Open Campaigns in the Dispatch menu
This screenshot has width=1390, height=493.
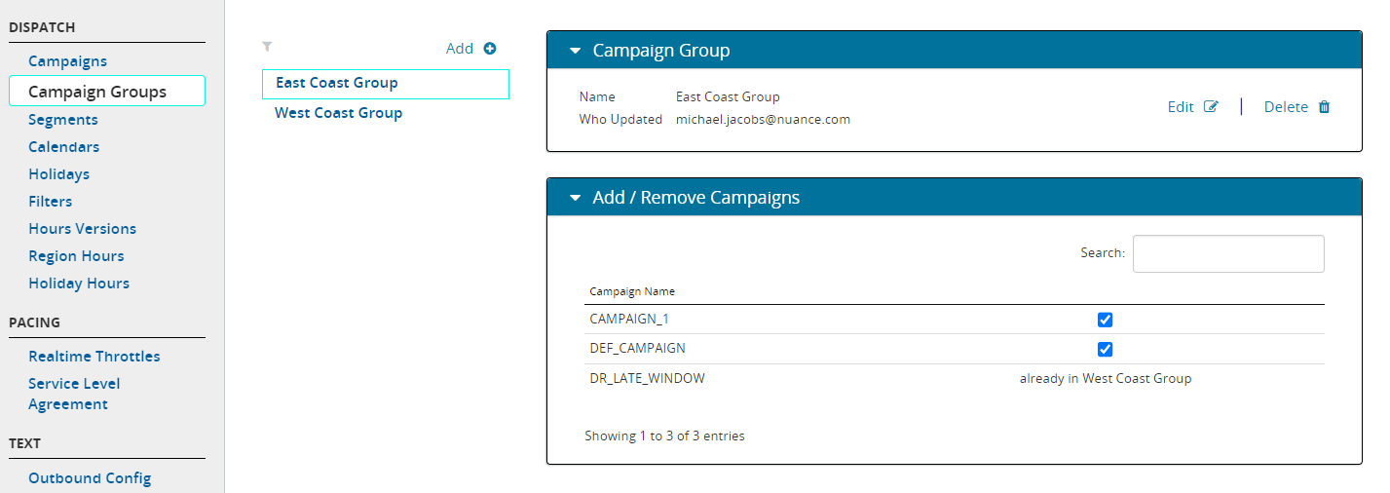click(x=67, y=61)
